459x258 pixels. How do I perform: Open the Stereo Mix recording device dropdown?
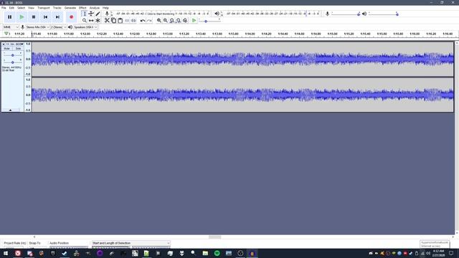pyautogui.click(x=37, y=27)
